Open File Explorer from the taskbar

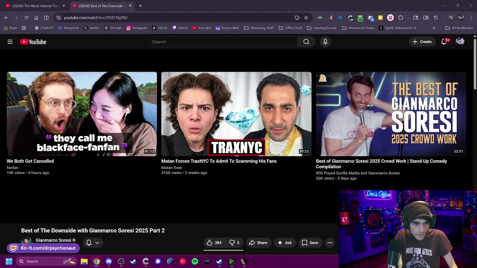point(84,261)
